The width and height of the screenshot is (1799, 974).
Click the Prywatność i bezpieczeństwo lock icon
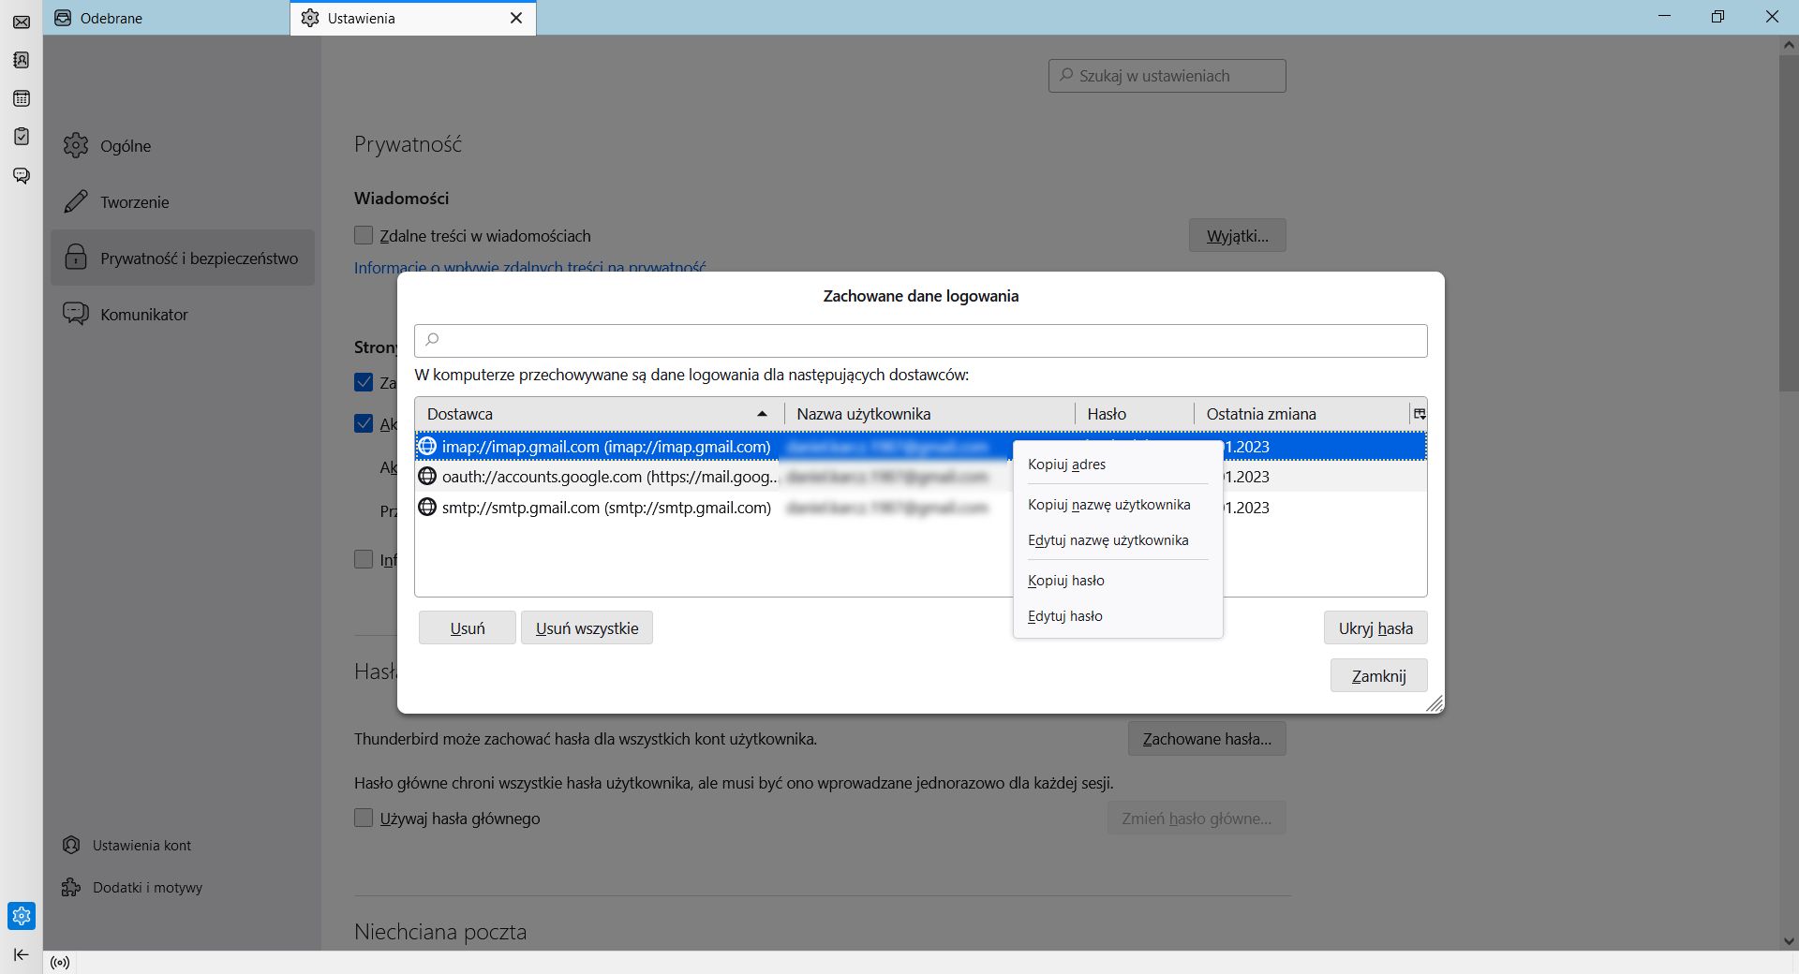(x=76, y=258)
